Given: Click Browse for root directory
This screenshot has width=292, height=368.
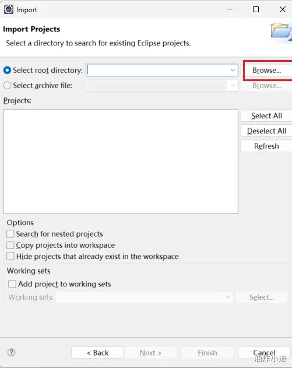Looking at the screenshot, I should click(267, 71).
